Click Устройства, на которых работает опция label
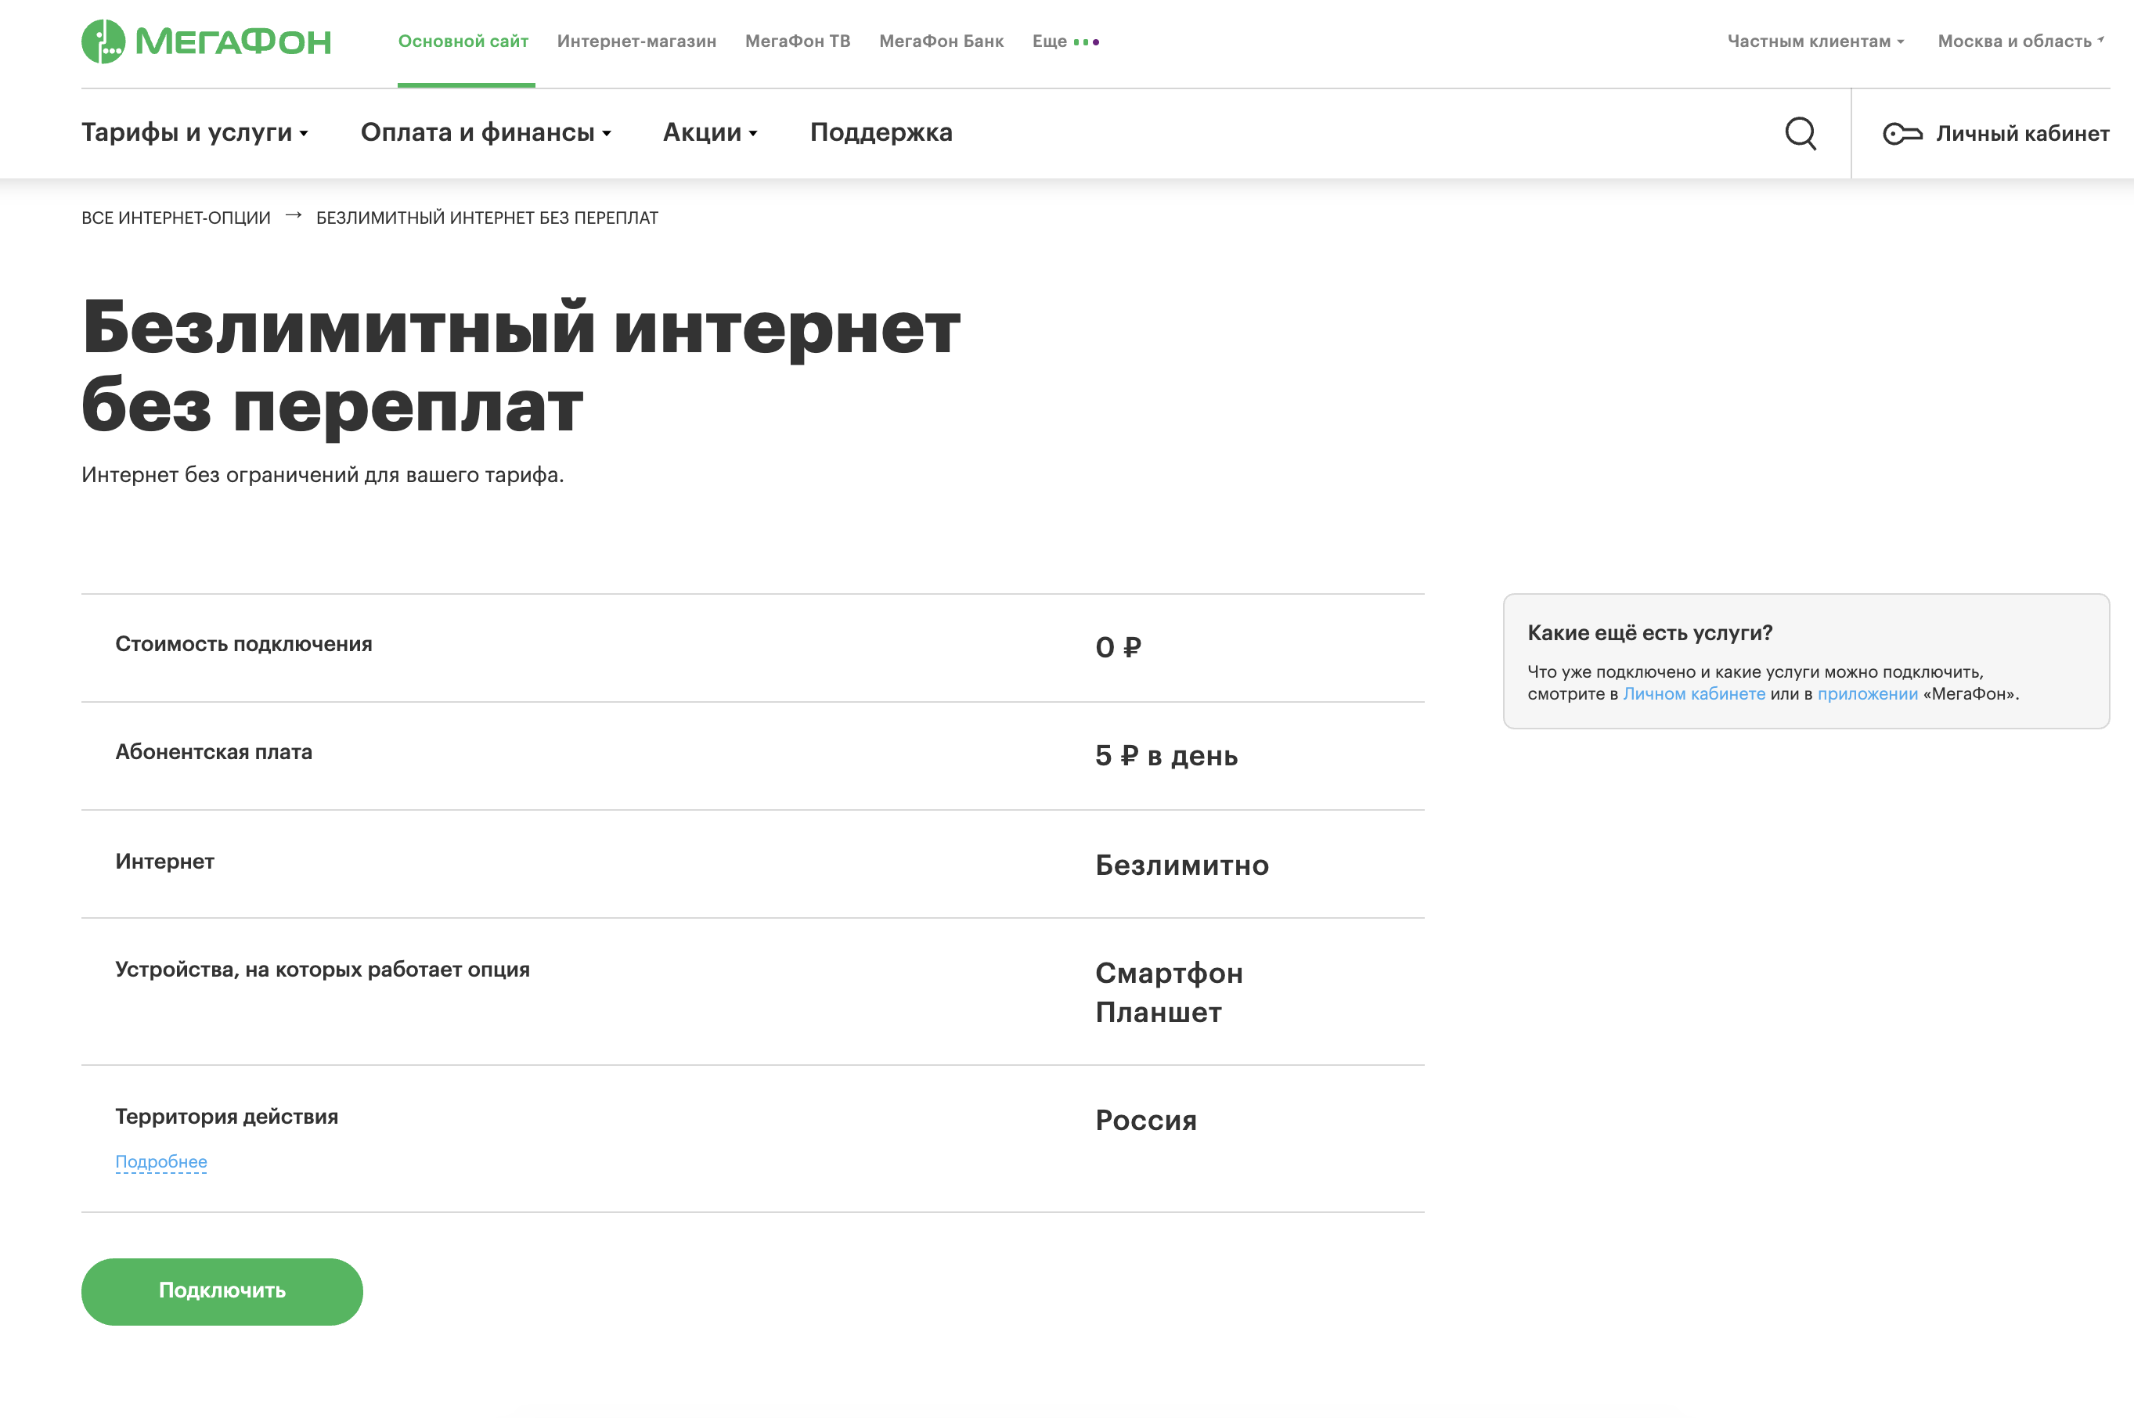Screen dimensions: 2134x1418 pyautogui.click(x=323, y=970)
